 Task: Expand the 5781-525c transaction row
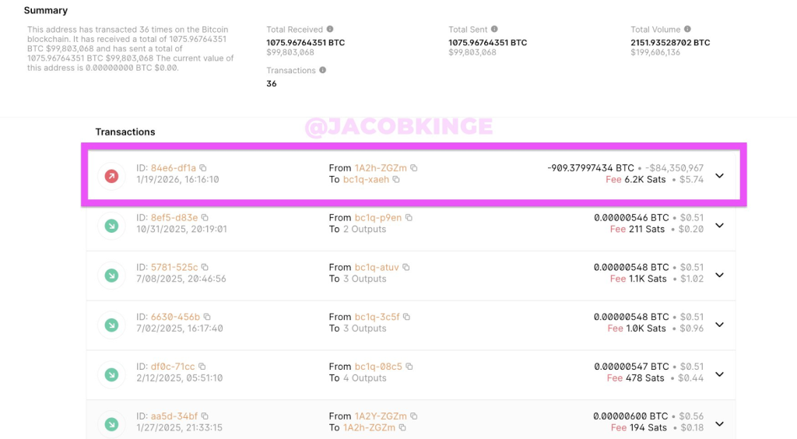(x=719, y=276)
